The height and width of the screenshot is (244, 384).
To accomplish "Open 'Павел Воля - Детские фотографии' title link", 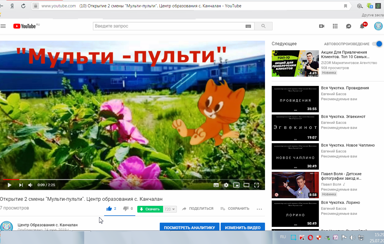I will (341, 176).
